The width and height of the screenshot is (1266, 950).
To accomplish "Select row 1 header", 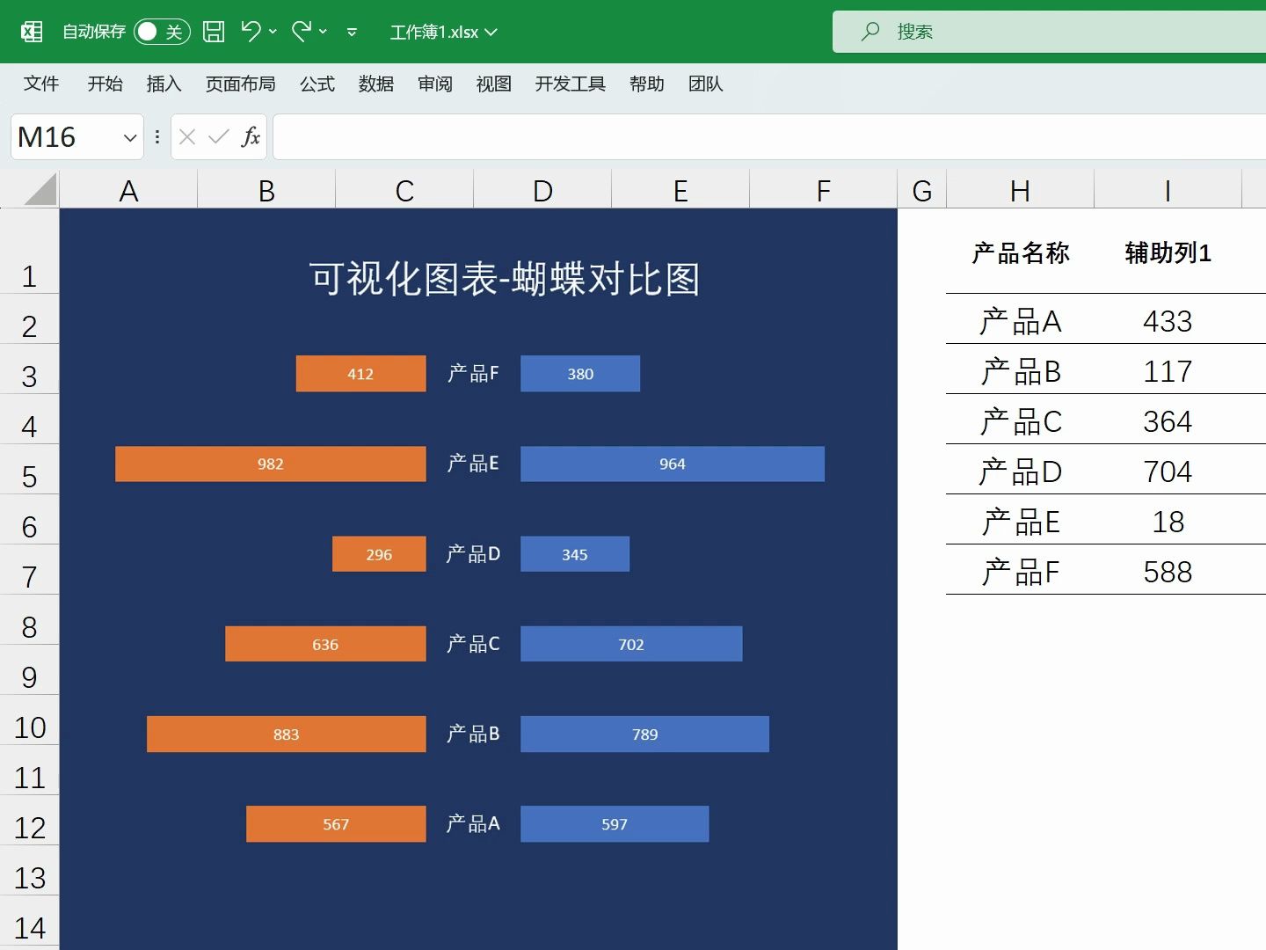I will pos(29,251).
